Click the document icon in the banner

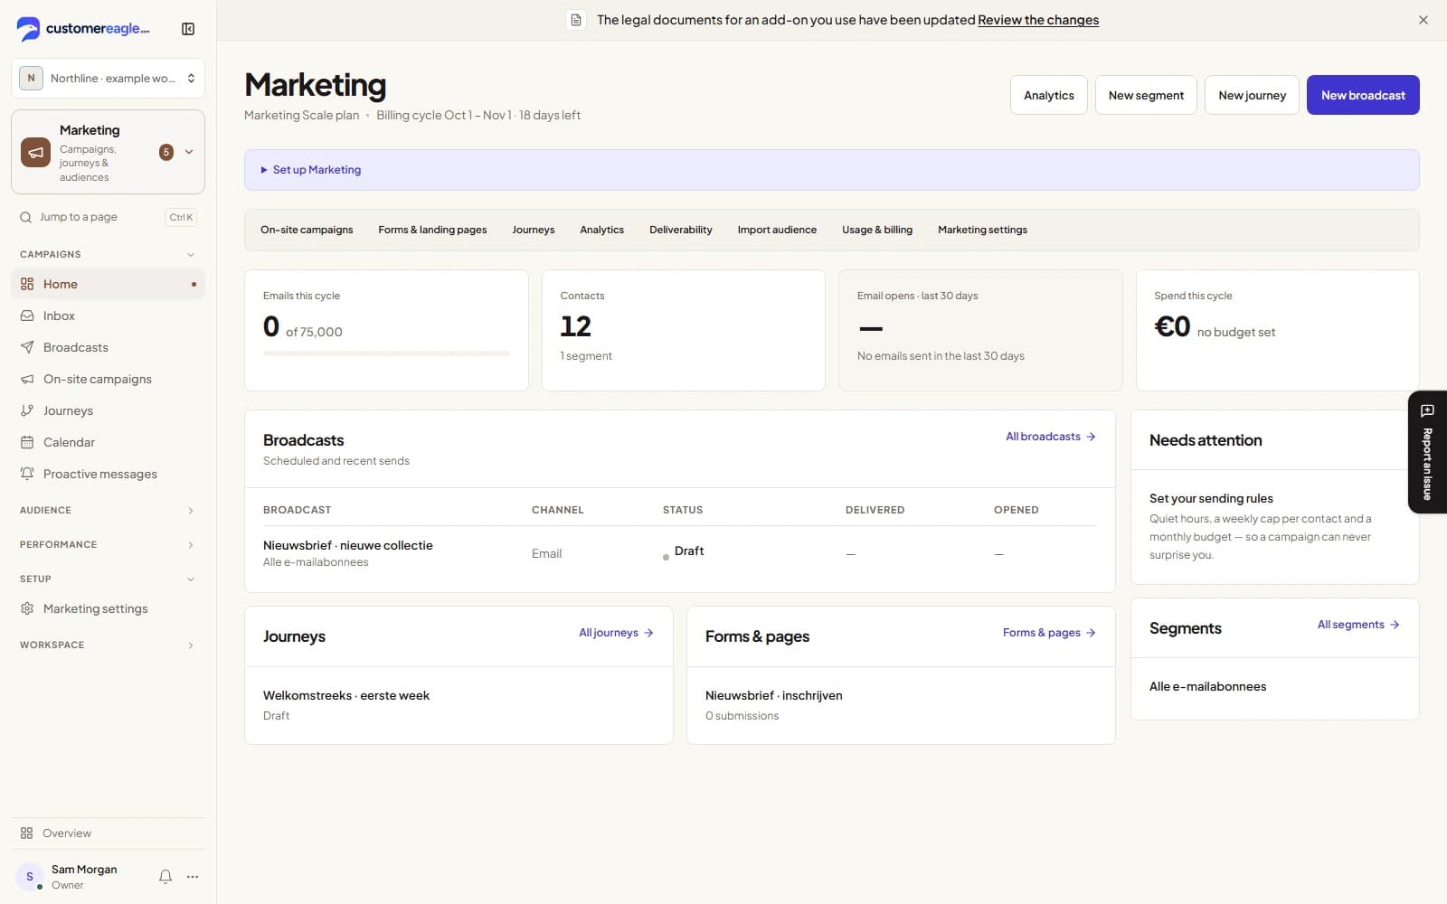click(576, 20)
